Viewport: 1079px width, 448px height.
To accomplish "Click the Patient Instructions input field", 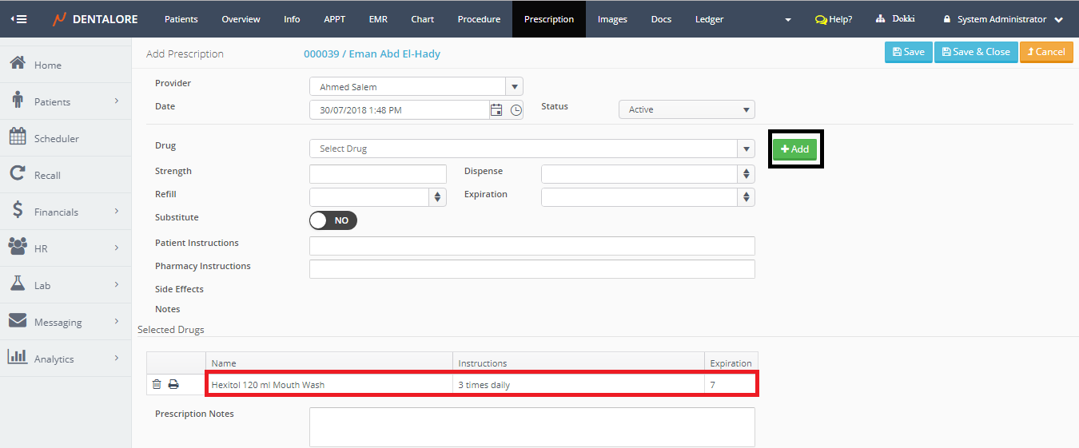I will (532, 246).
